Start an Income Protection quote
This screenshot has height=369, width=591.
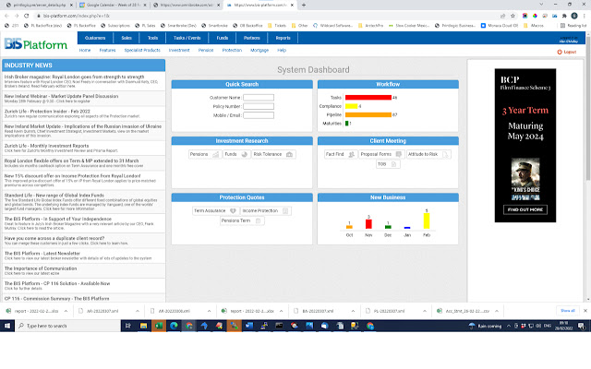pyautogui.click(x=259, y=210)
